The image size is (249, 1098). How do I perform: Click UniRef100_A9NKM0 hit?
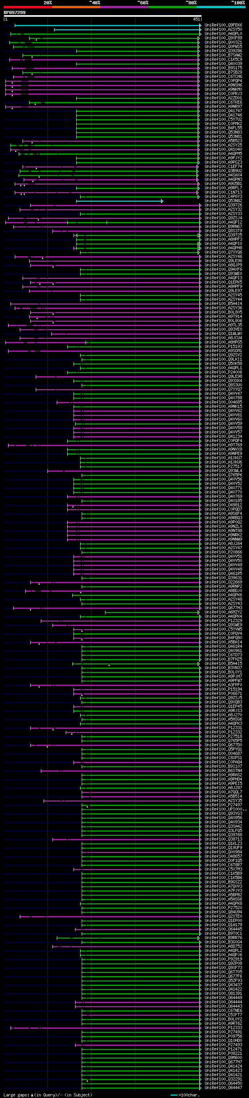pos(223,90)
